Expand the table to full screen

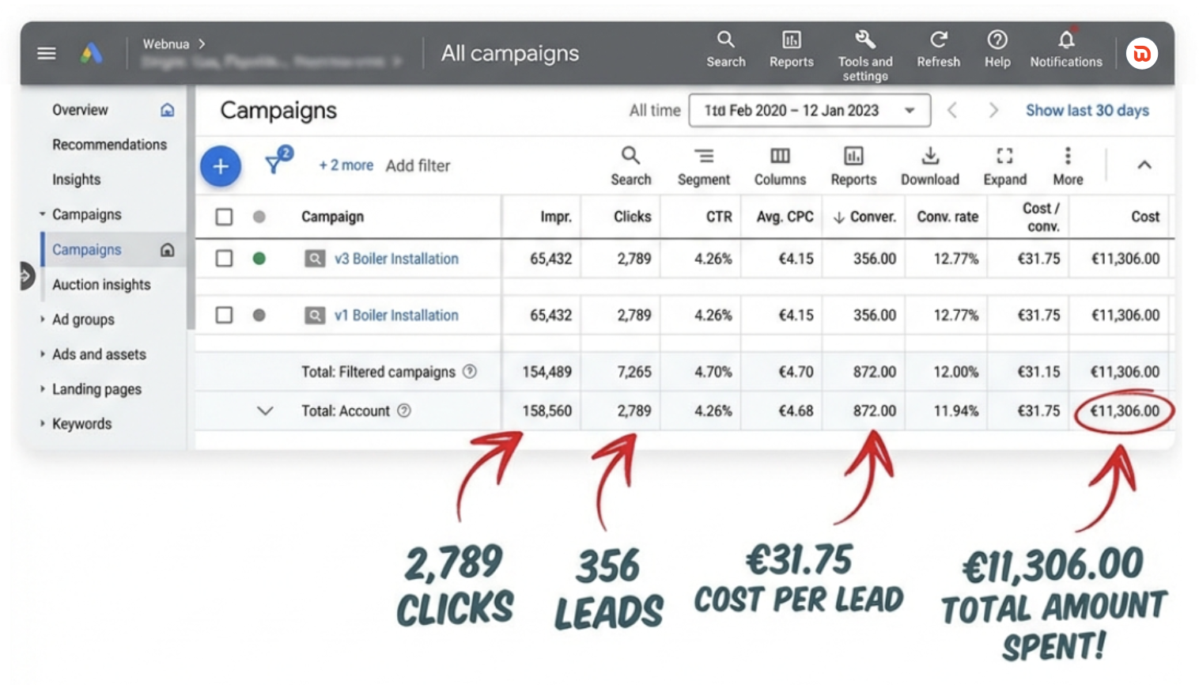(x=1005, y=166)
